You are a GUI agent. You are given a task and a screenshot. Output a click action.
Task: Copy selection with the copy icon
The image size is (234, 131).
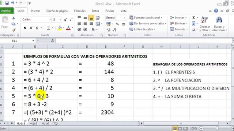pyautogui.click(x=14, y=24)
